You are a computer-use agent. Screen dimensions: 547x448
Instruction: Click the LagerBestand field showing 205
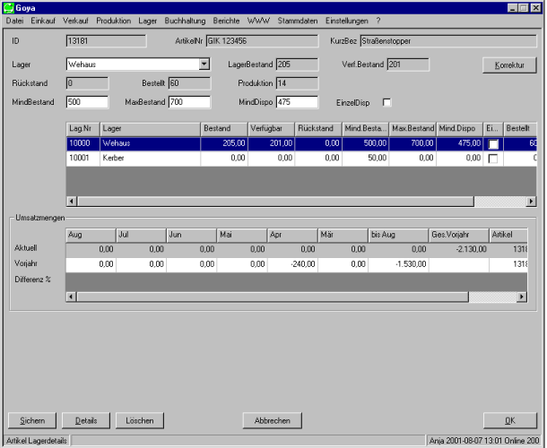[297, 65]
